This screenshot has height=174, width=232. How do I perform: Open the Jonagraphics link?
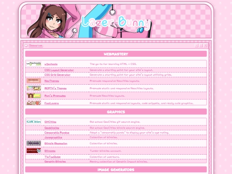[x=53, y=137]
